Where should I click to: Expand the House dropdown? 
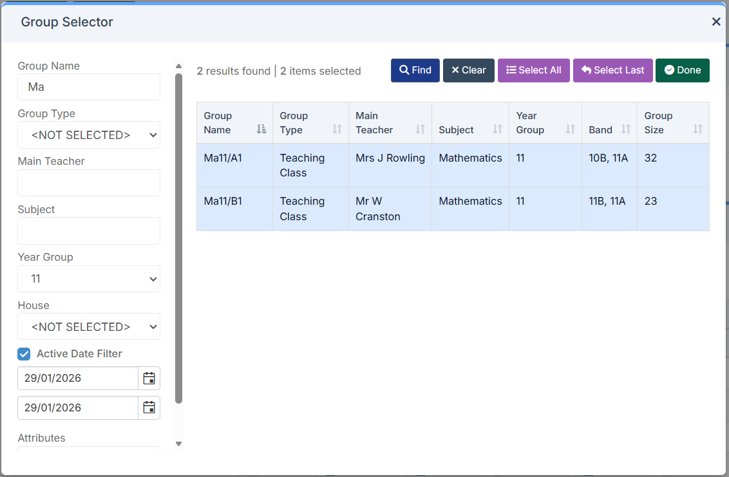pyautogui.click(x=89, y=326)
